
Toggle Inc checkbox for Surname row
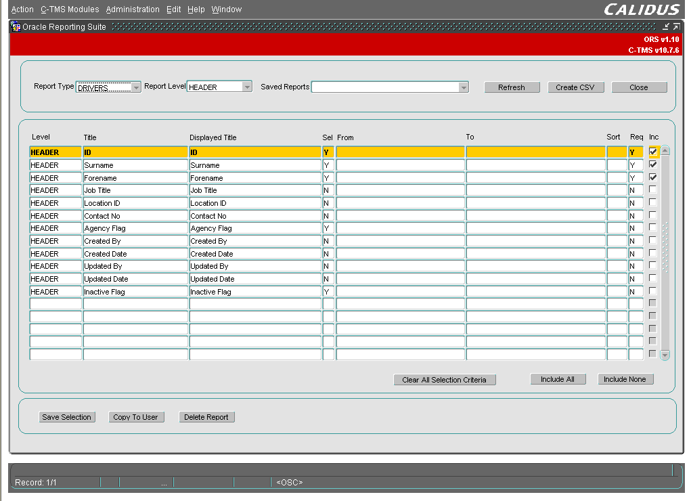pyautogui.click(x=653, y=165)
